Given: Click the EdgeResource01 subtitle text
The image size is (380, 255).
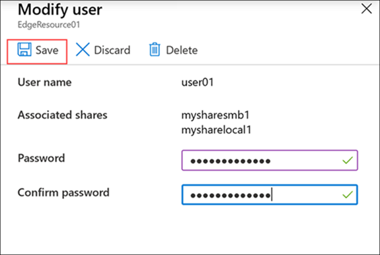Looking at the screenshot, I should coord(49,24).
